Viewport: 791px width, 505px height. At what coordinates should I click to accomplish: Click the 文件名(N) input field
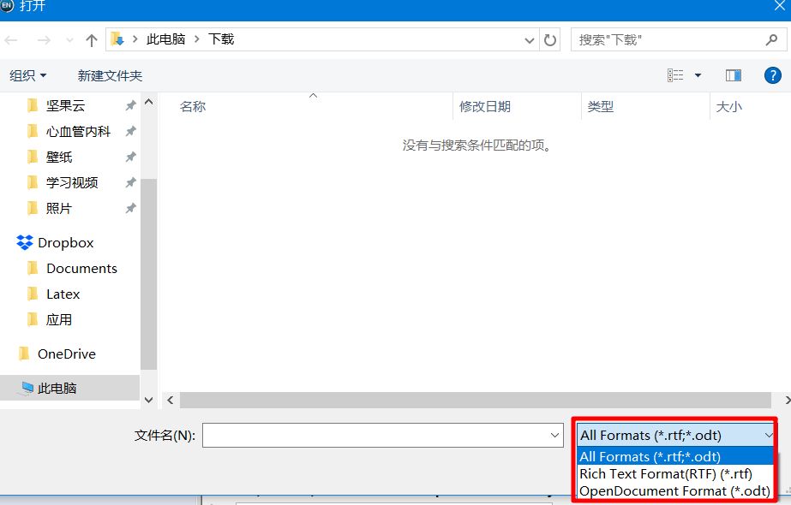tap(383, 435)
